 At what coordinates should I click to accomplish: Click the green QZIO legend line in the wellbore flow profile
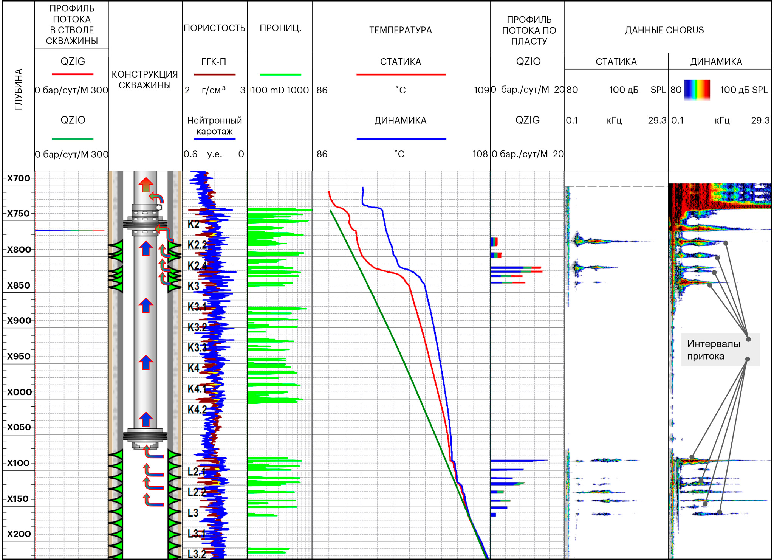[73, 139]
